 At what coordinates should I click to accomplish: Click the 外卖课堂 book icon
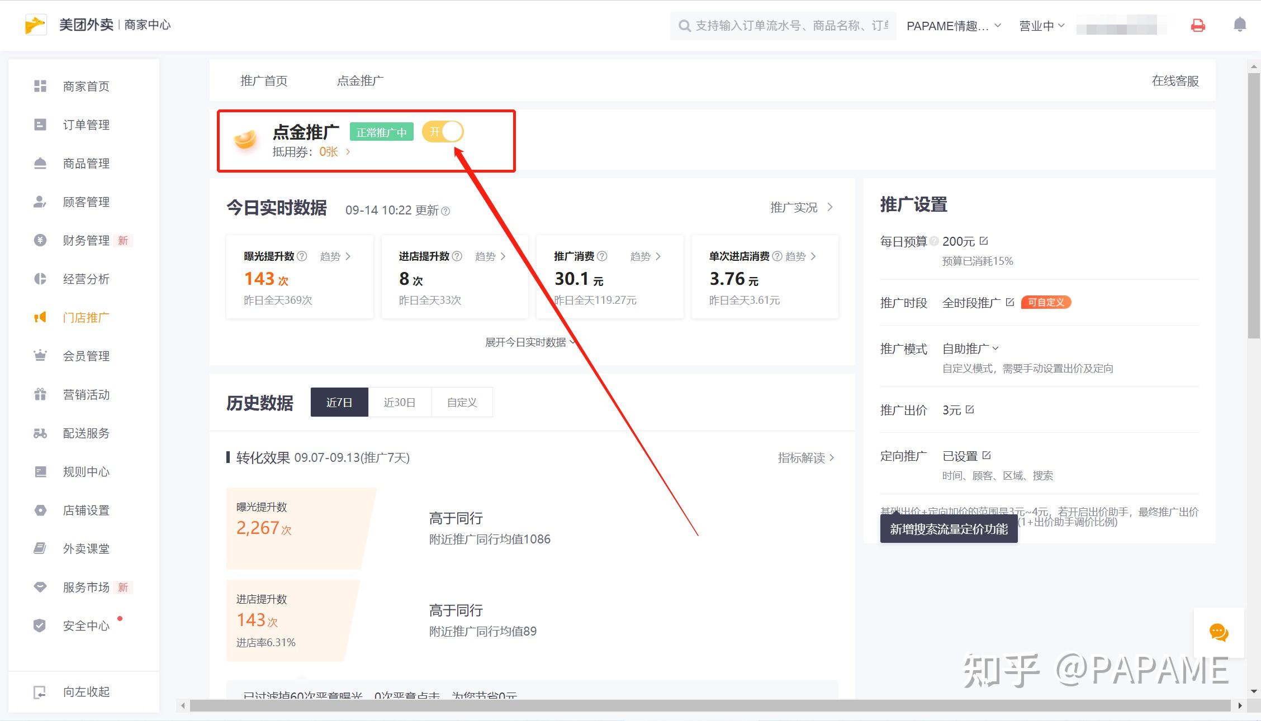(40, 548)
